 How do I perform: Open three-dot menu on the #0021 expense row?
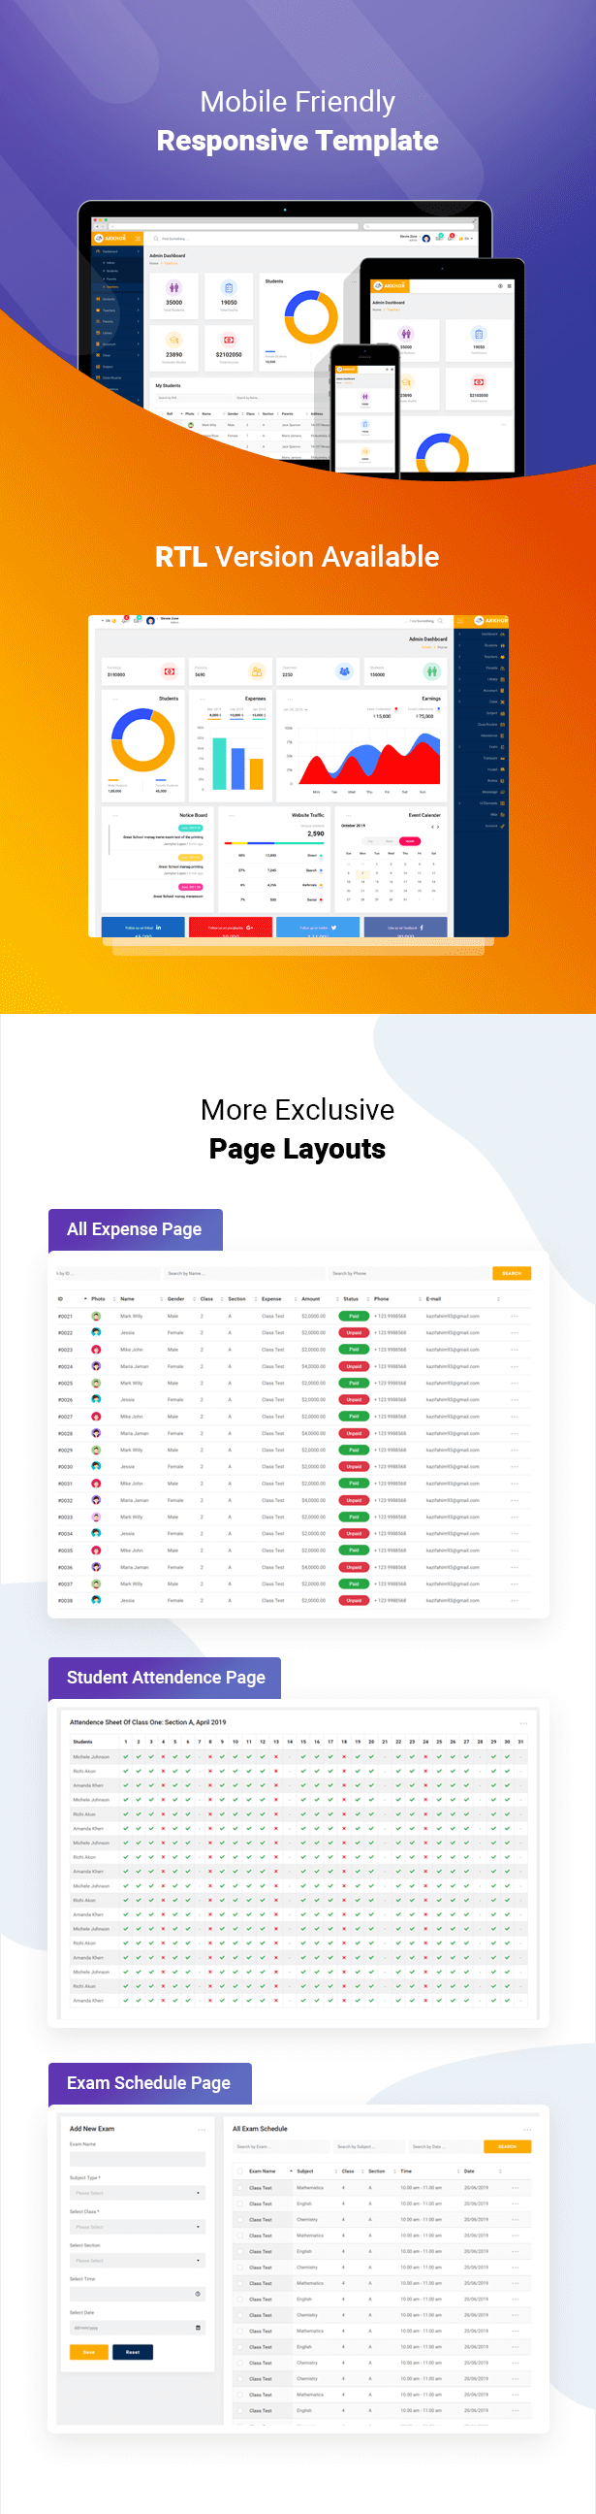pos(514,1317)
